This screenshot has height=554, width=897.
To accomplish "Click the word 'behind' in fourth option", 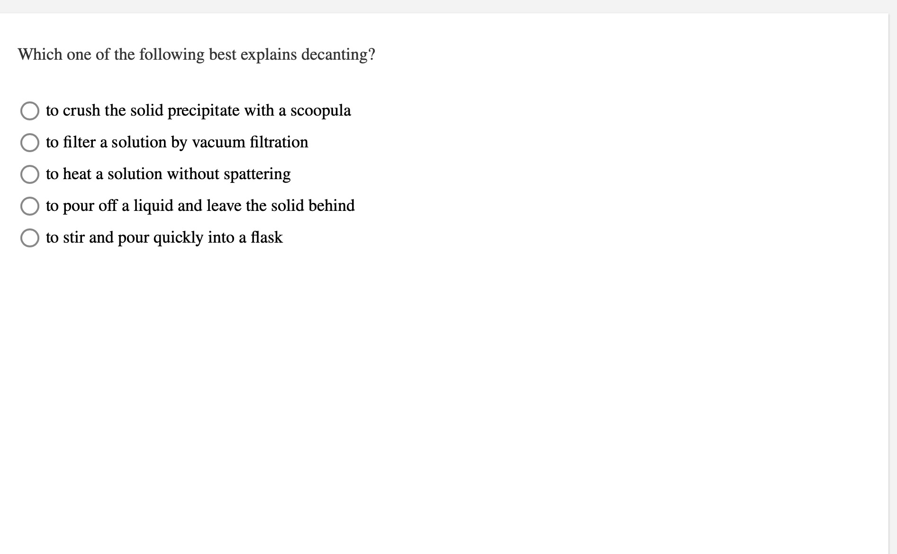I will click(332, 206).
